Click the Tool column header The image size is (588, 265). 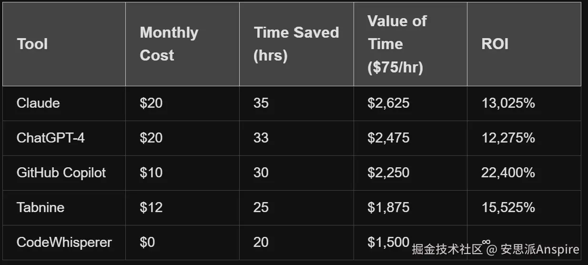32,44
